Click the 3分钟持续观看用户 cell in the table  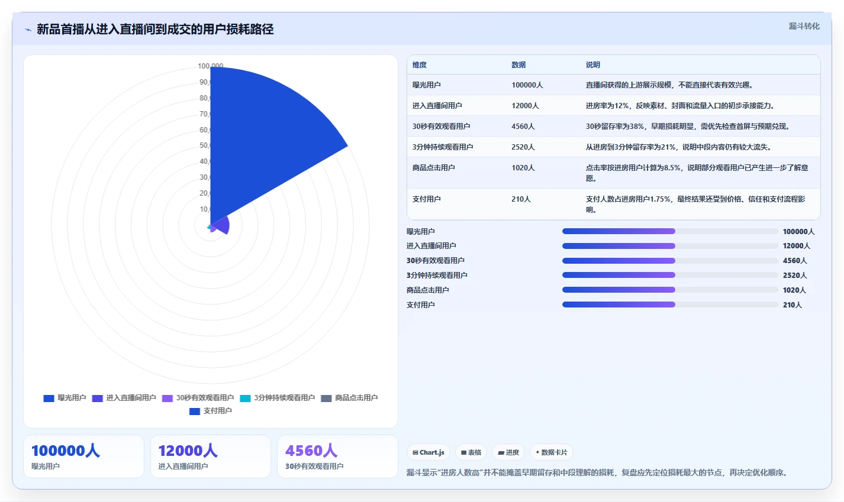pos(443,147)
